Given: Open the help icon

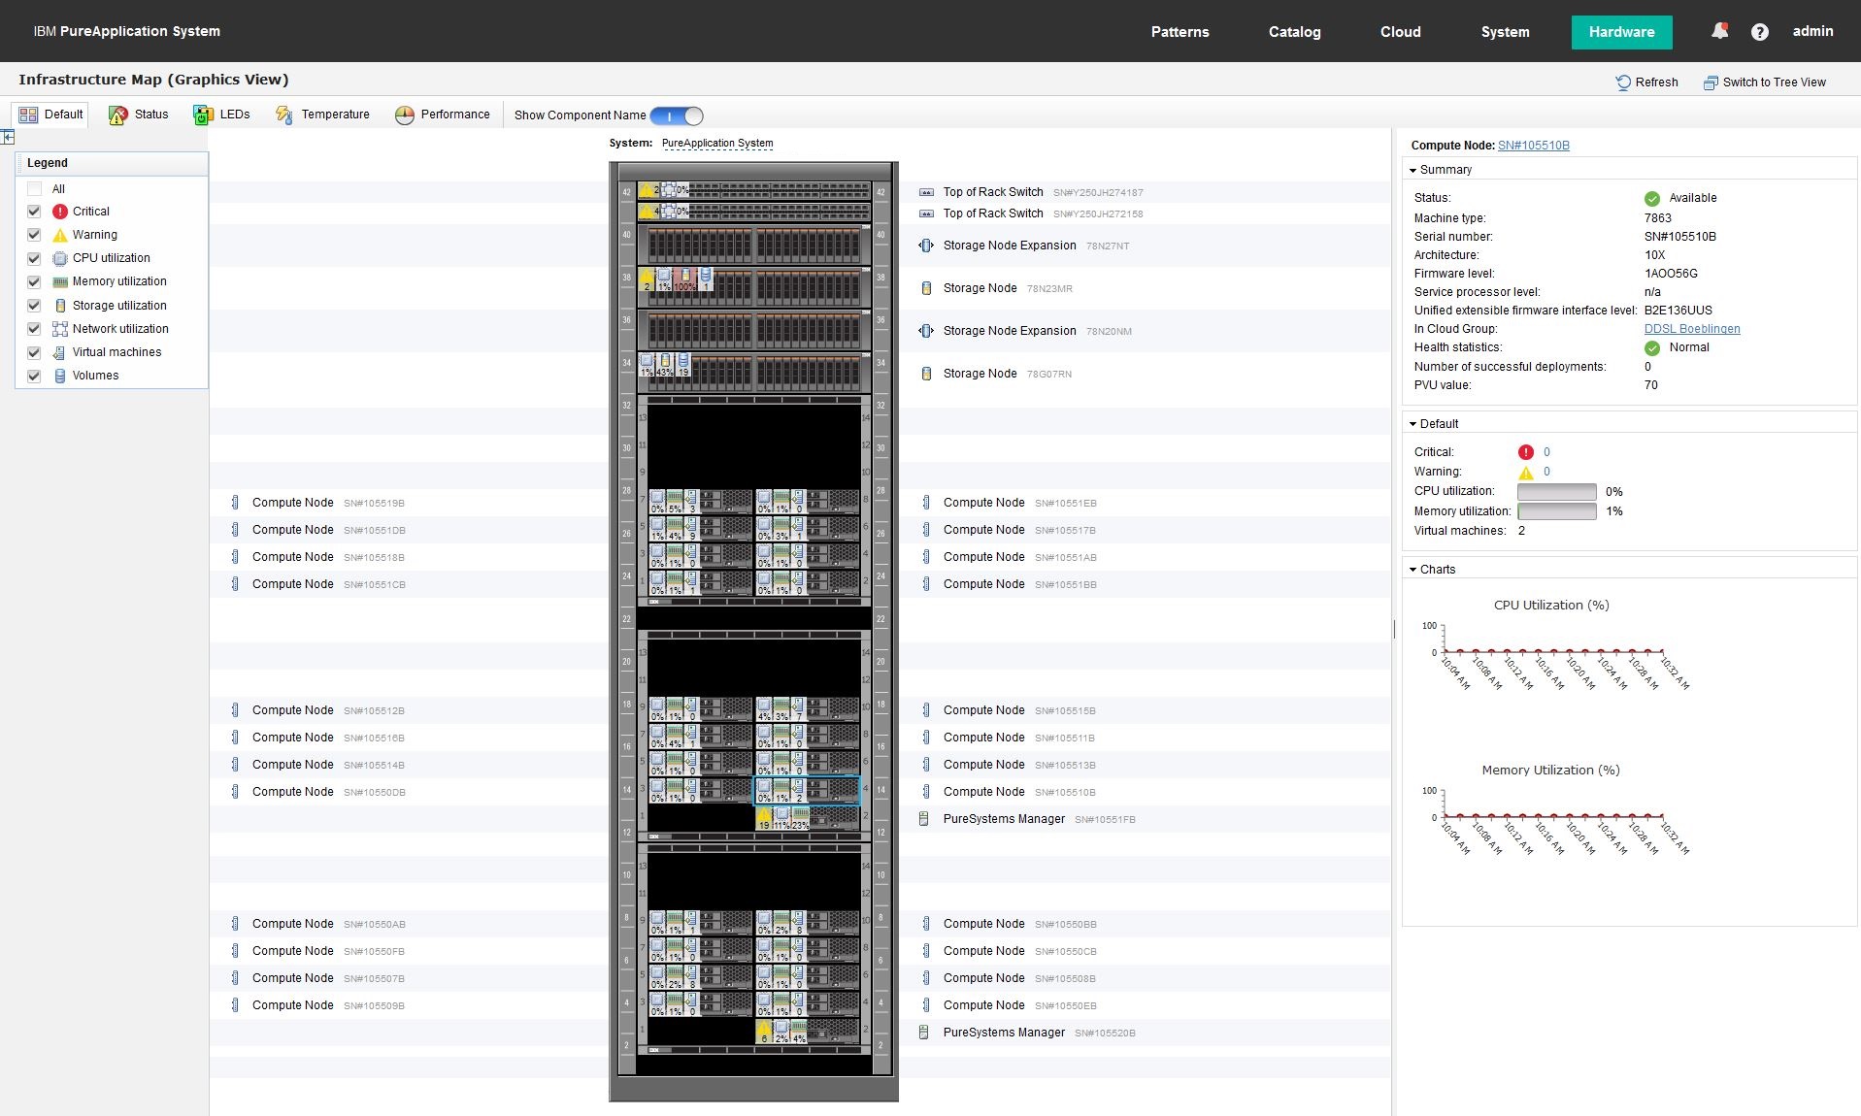Looking at the screenshot, I should pyautogui.click(x=1759, y=31).
